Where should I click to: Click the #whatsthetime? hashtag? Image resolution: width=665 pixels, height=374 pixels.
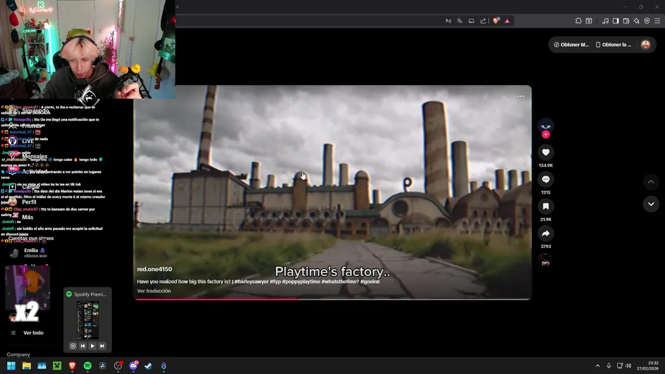340,282
